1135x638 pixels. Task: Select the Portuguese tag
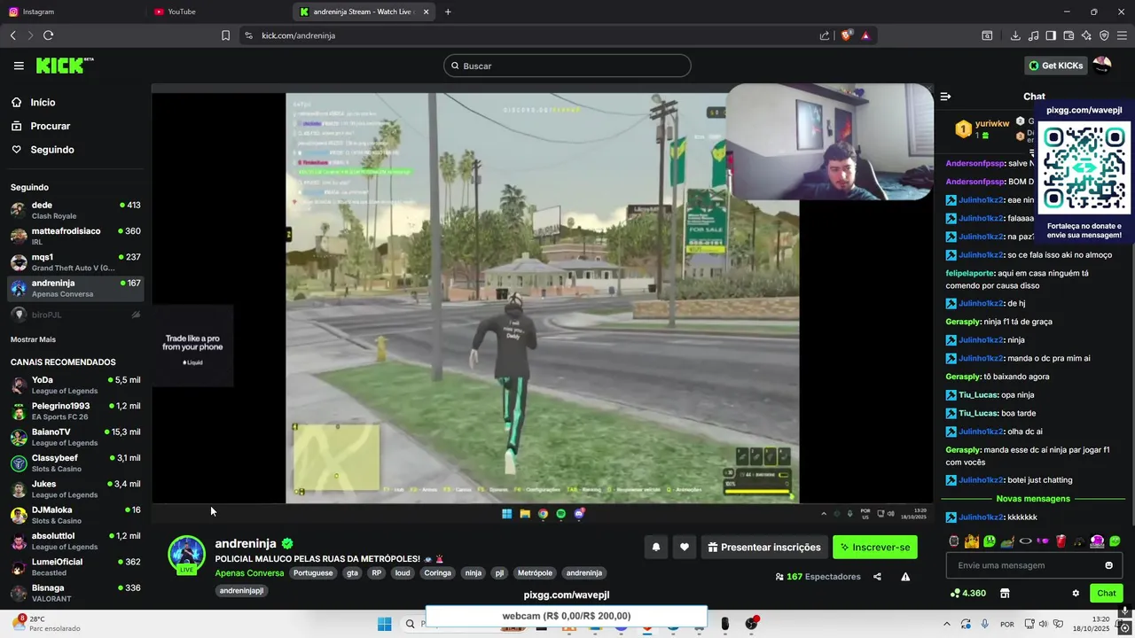point(313,573)
